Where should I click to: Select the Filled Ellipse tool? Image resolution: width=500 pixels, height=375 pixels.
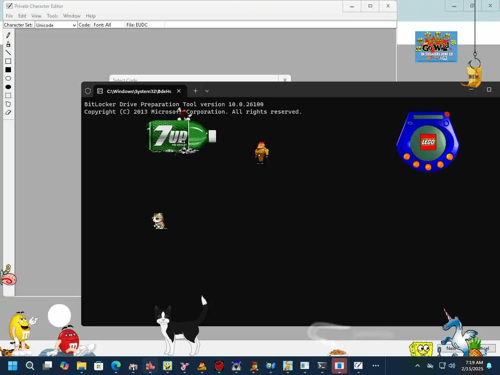pyautogui.click(x=8, y=87)
